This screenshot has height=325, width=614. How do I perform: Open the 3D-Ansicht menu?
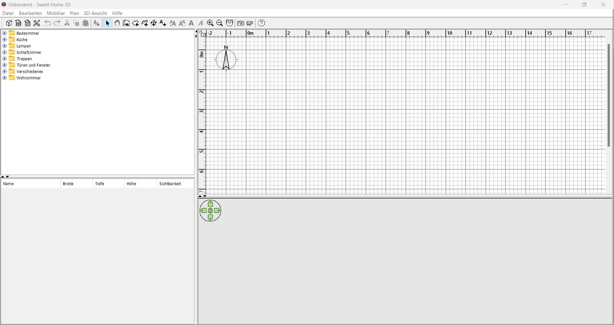pyautogui.click(x=95, y=13)
